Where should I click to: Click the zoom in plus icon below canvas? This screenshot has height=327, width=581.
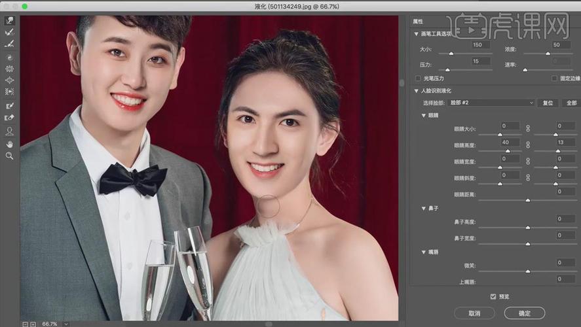(x=33, y=324)
